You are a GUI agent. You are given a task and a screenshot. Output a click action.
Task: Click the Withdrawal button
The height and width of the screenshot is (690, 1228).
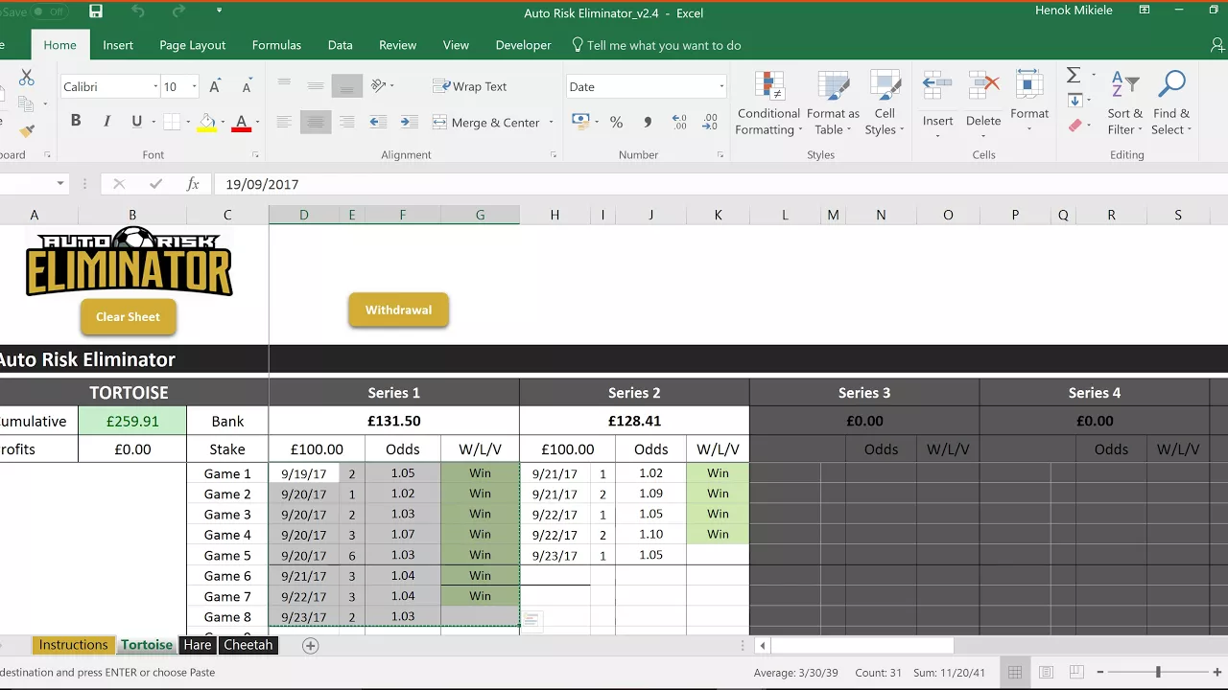[x=398, y=310]
